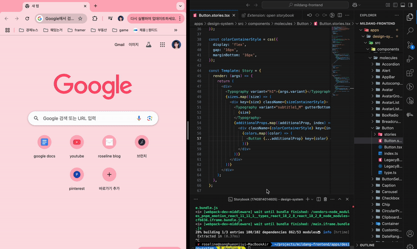Viewport: 417px width, 249px height.
Task: Open the Run and Debug view
Action: pos(410,59)
